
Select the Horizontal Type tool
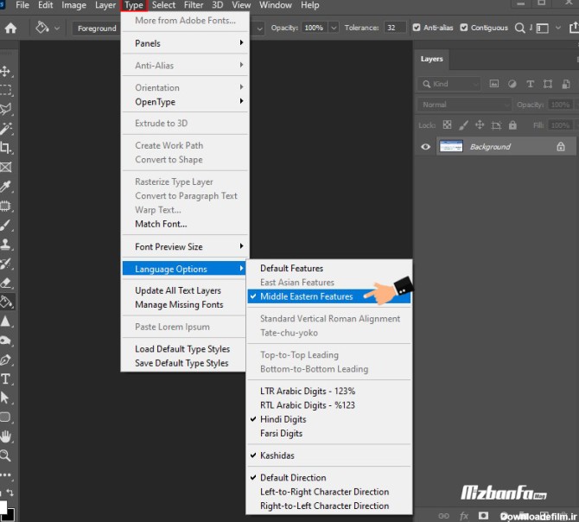pyautogui.click(x=6, y=379)
